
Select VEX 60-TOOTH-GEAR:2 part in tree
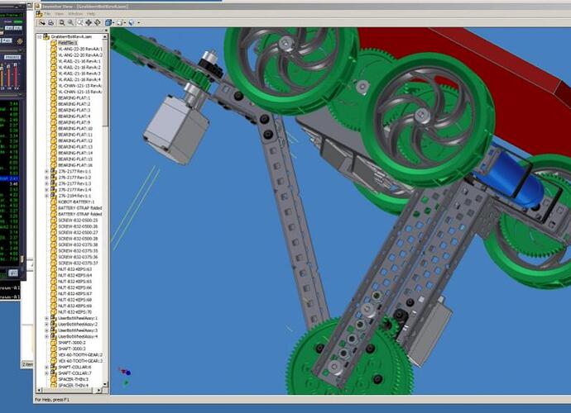80,354
